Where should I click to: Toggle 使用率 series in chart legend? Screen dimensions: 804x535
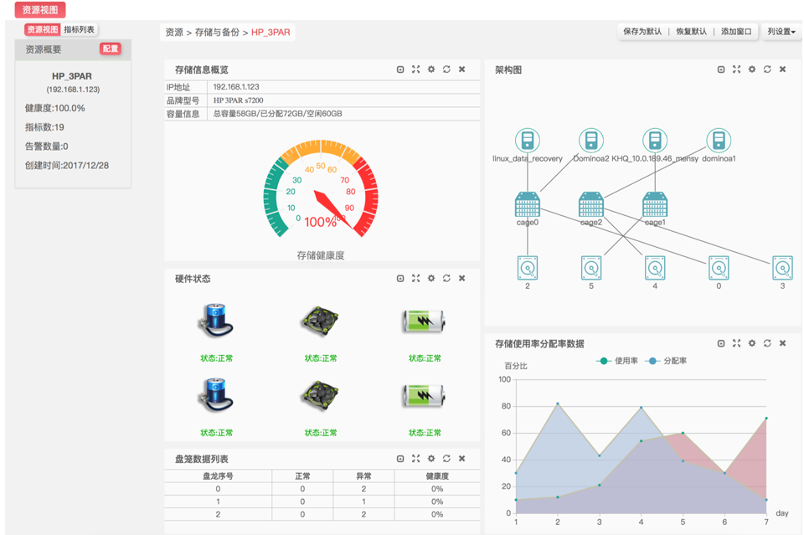pyautogui.click(x=618, y=361)
